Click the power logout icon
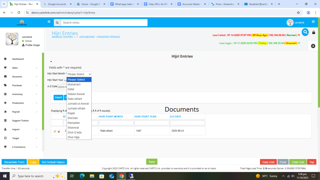The height and width of the screenshot is (180, 320). pyautogui.click(x=313, y=22)
